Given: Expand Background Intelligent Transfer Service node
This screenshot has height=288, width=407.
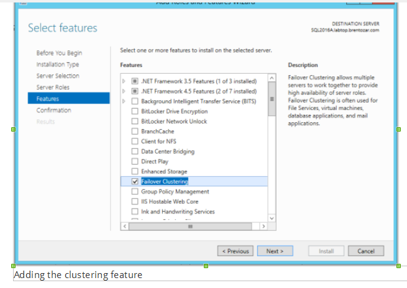Looking at the screenshot, I should click(124, 101).
